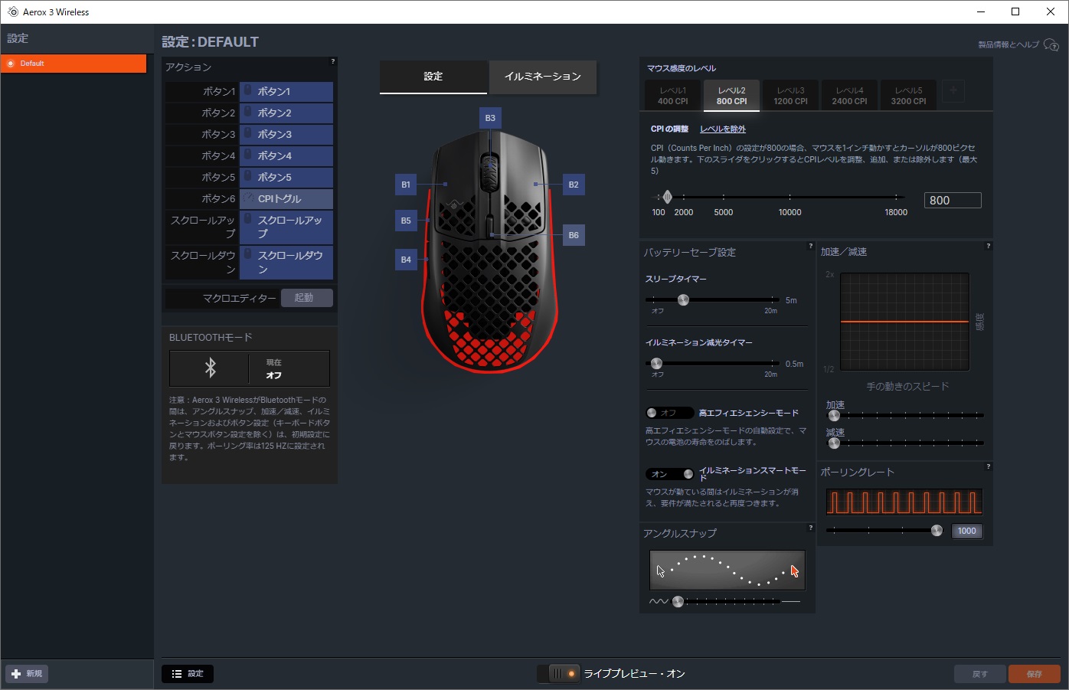Select レベル3 1200 CPI tab
The image size is (1069, 690).
[790, 96]
